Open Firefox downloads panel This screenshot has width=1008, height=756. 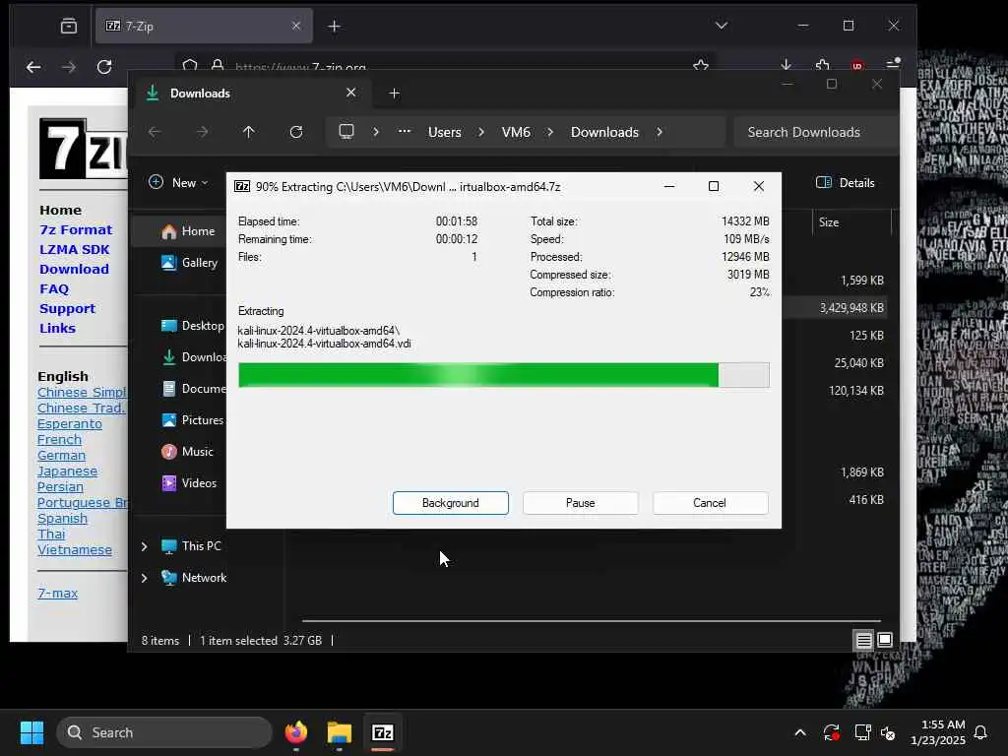pos(786,66)
